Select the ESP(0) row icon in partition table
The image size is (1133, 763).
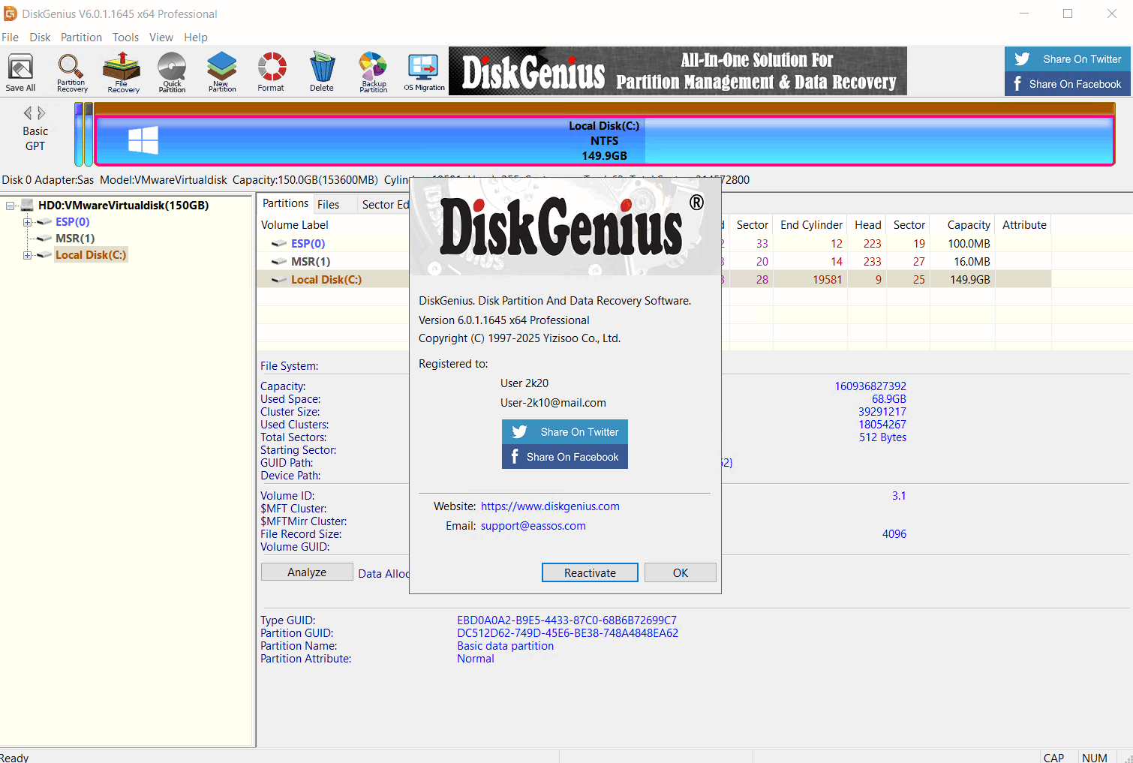tap(279, 244)
